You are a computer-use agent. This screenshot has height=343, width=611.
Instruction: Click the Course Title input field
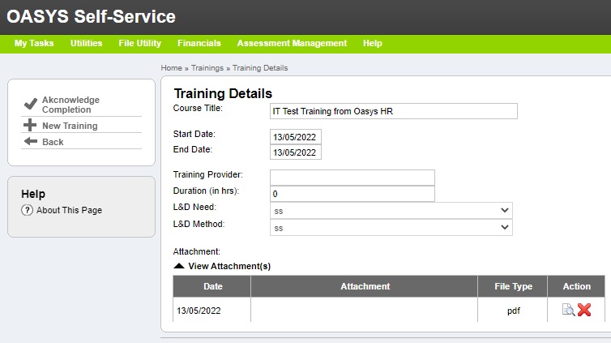(x=394, y=111)
